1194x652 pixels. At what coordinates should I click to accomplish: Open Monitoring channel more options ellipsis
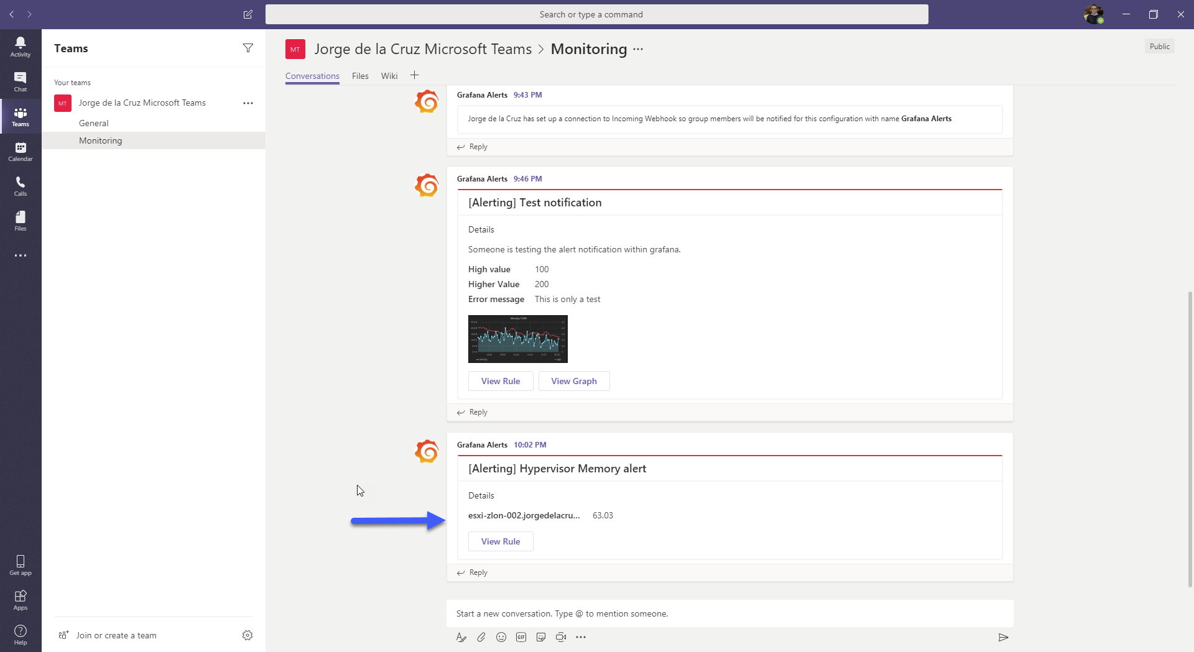(x=638, y=49)
